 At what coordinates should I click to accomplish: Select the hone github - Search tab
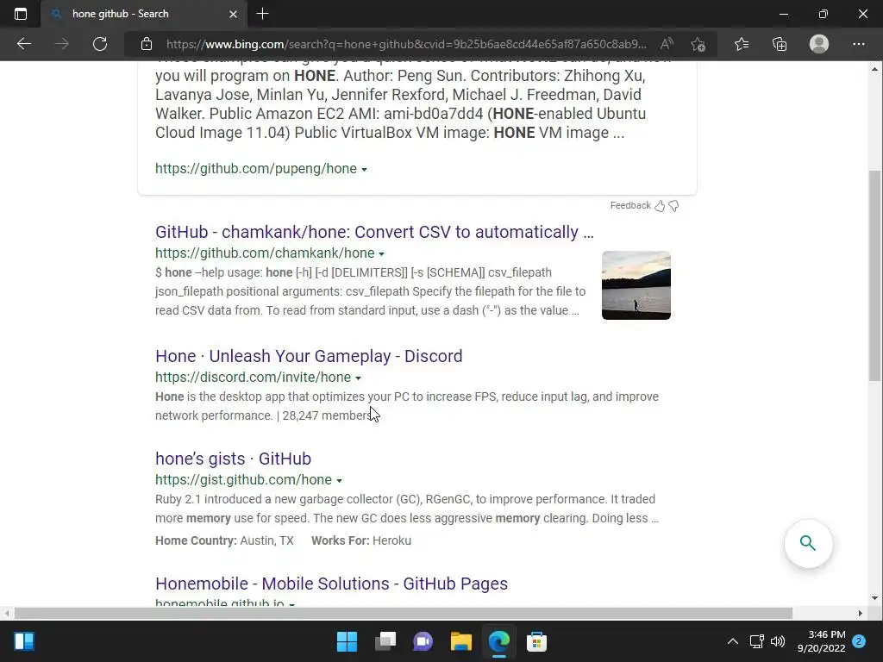pyautogui.click(x=144, y=14)
